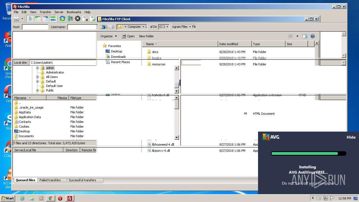The image size is (359, 202).
Task: Sort local files by Filename column
Action: click(29, 98)
